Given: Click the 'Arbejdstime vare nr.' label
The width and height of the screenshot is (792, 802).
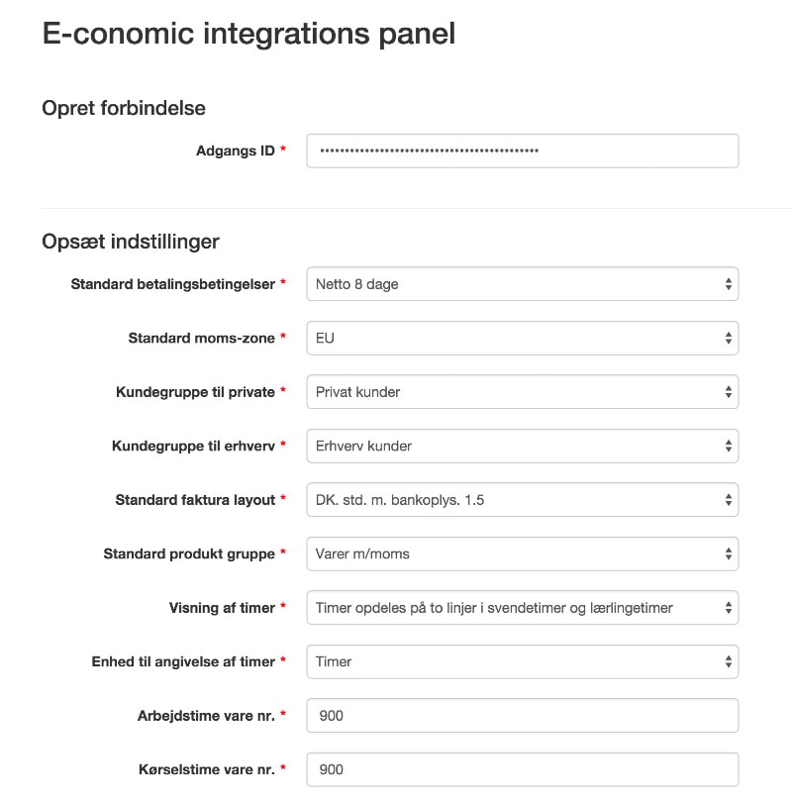Looking at the screenshot, I should 206,715.
